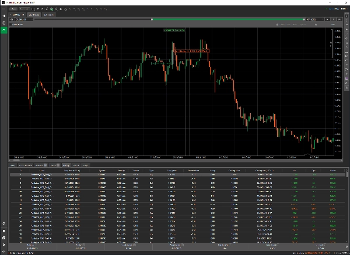
Task: Sort history table by Type column header
Action: (151, 171)
